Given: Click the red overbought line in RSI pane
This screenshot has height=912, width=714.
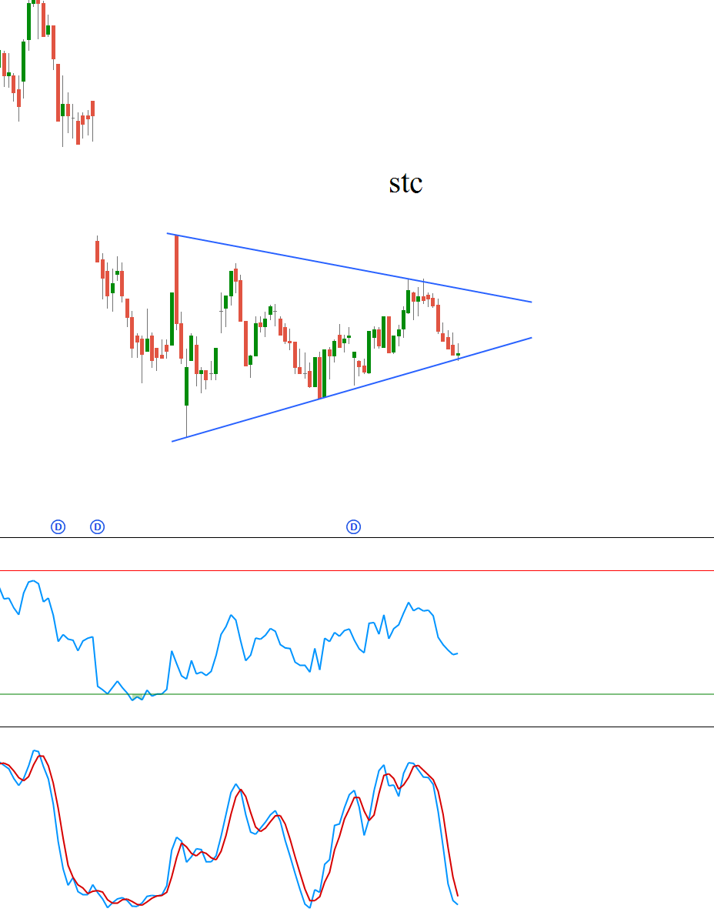Looking at the screenshot, I should tap(357, 571).
